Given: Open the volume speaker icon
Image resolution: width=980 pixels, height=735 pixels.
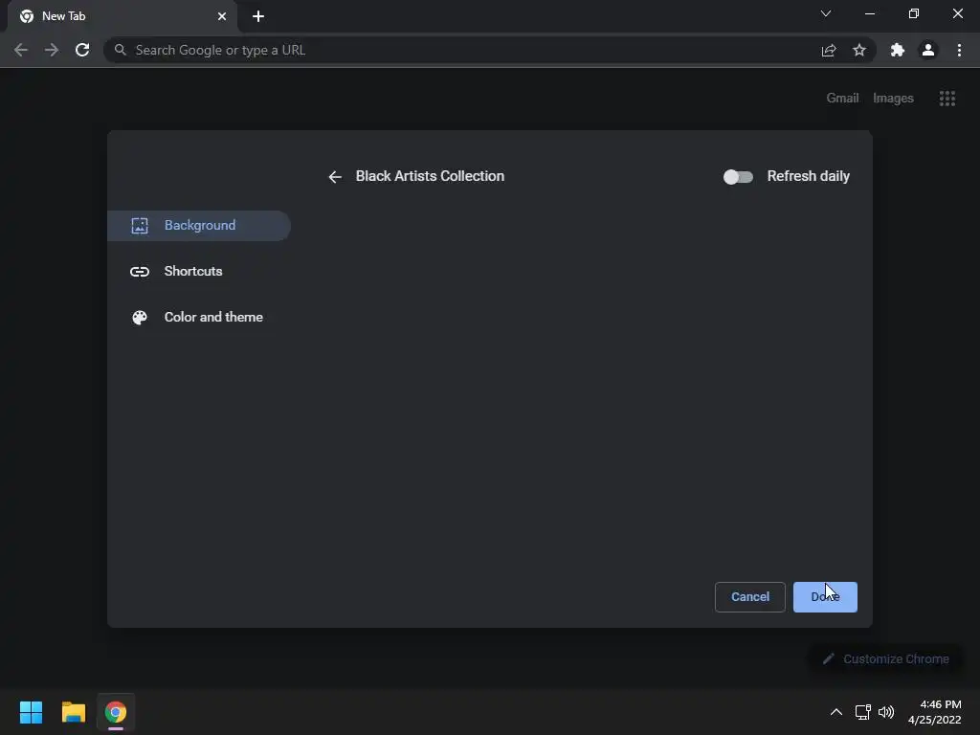Looking at the screenshot, I should 886,712.
